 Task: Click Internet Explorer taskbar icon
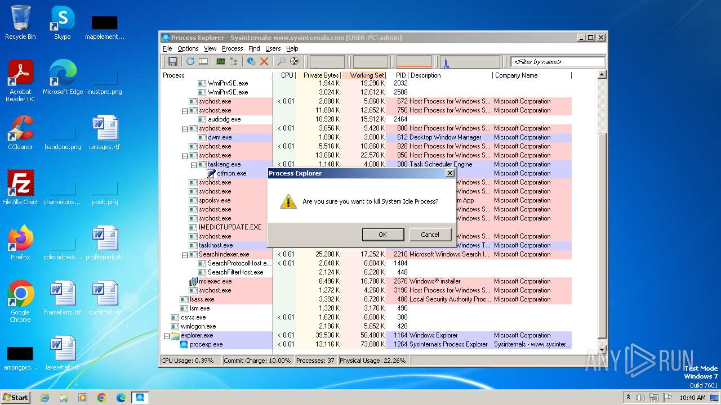coord(44,398)
